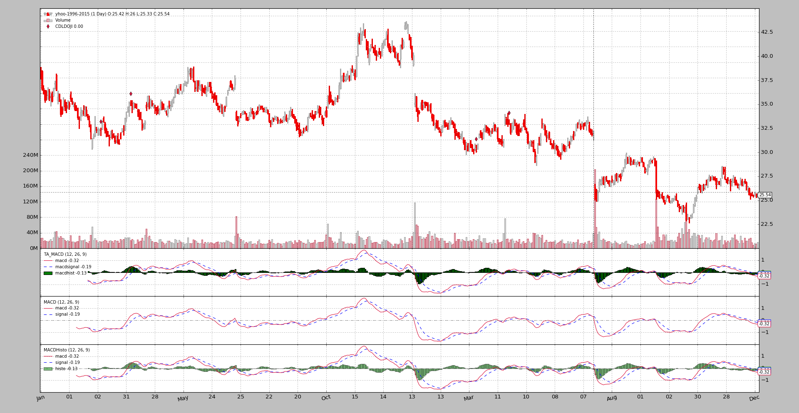Click the dashed macdsignal legend line
The image size is (799, 413).
(48, 267)
